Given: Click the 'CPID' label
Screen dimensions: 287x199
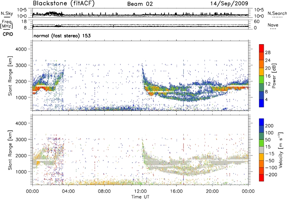Looking at the screenshot, I should (8, 34).
